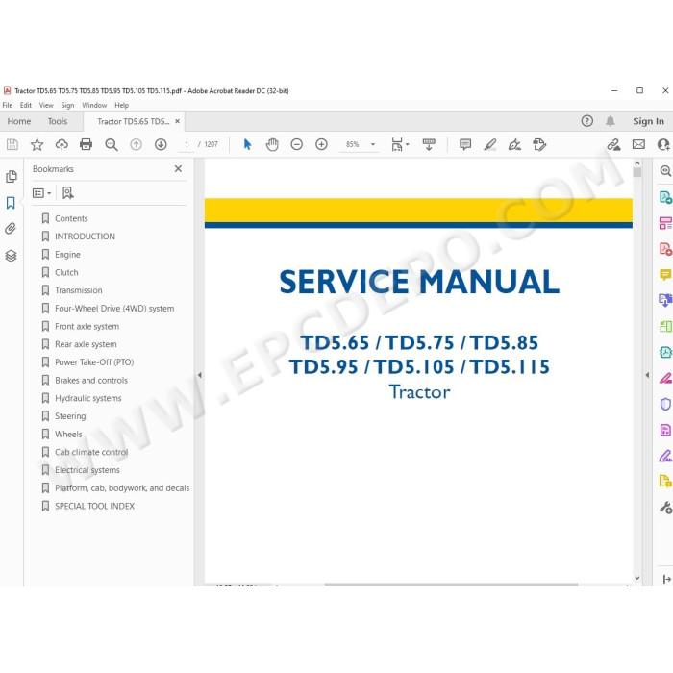Open the Help menu
This screenshot has height=673, width=673.
(121, 105)
